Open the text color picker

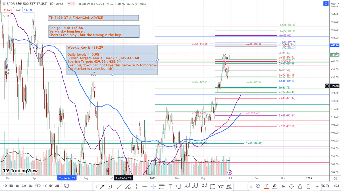coord(266,186)
